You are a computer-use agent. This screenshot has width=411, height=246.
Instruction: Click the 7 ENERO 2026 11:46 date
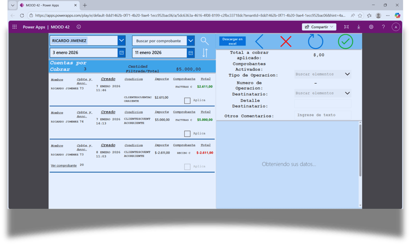tap(108, 88)
